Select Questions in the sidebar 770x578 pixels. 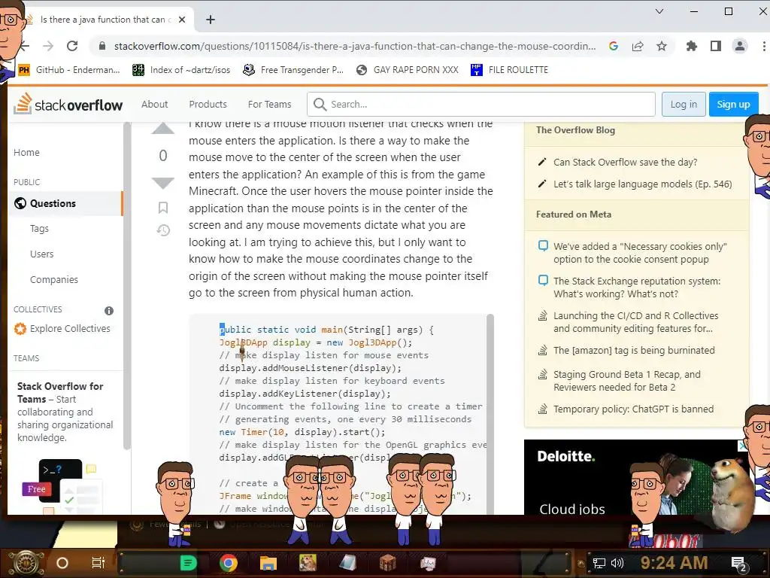point(66,203)
